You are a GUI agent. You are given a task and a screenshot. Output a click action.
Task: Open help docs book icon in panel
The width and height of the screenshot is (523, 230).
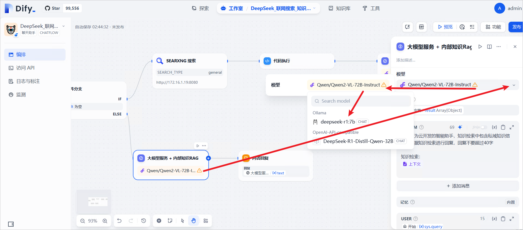pos(489,47)
